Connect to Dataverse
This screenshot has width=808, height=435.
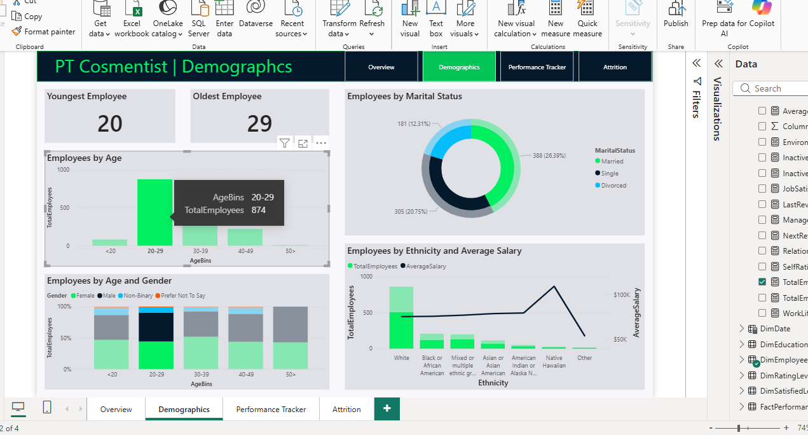point(256,15)
